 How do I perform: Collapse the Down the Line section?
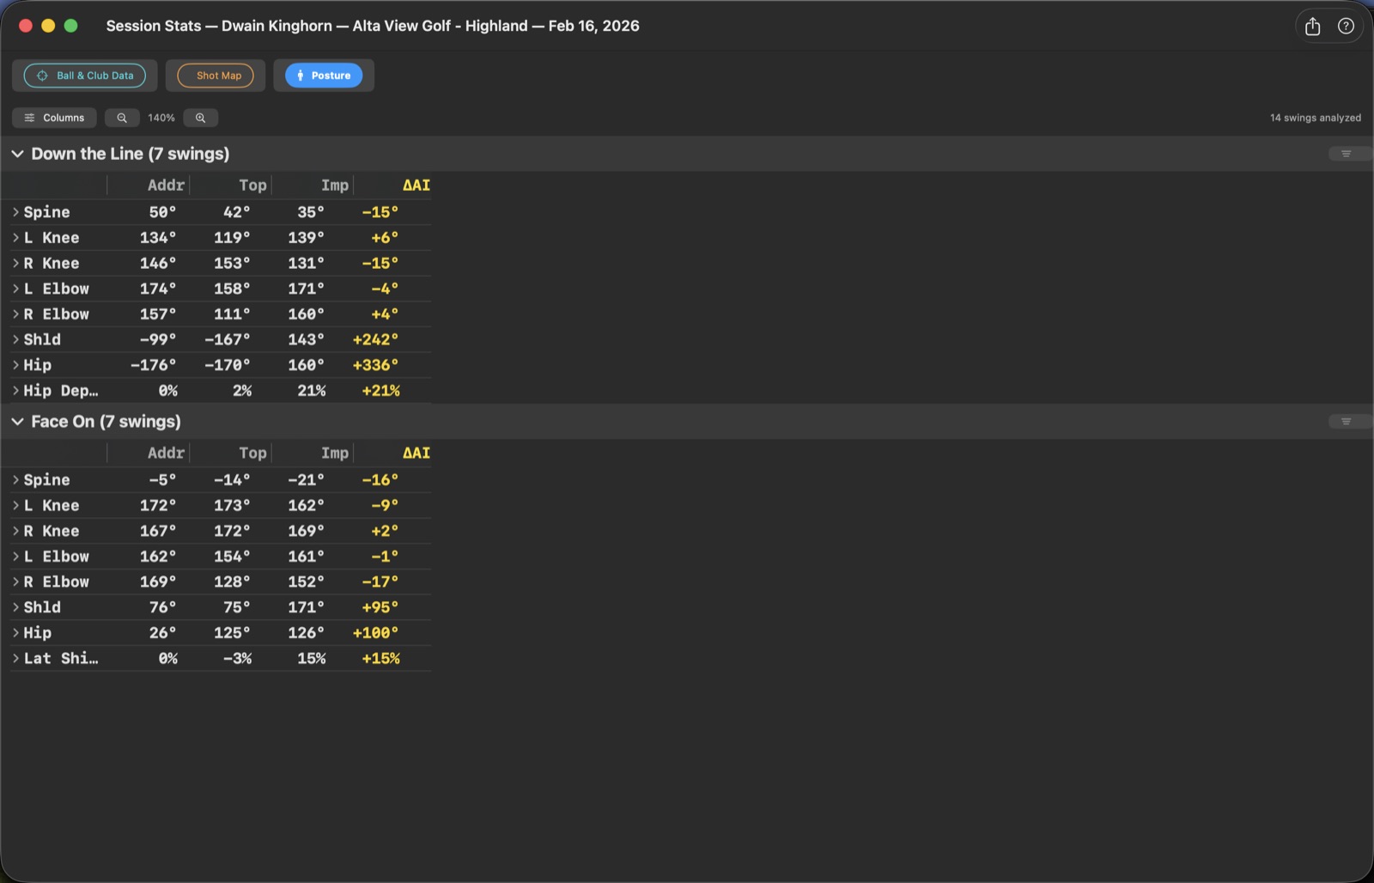click(17, 154)
